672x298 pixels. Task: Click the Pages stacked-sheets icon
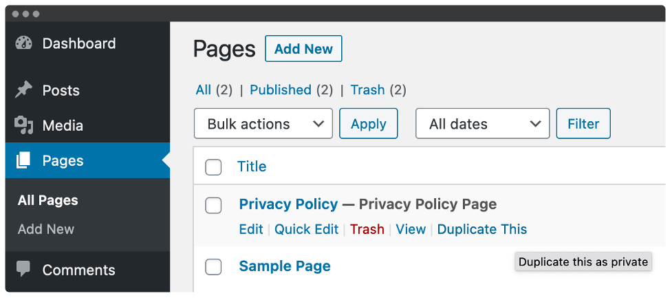click(x=23, y=160)
